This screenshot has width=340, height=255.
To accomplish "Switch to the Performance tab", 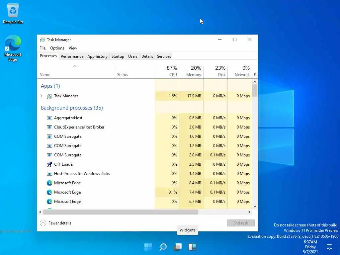I will coord(72,56).
